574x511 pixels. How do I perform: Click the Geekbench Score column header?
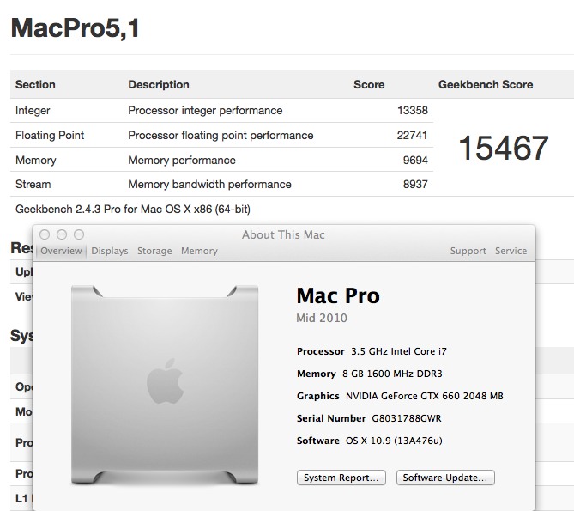[486, 85]
